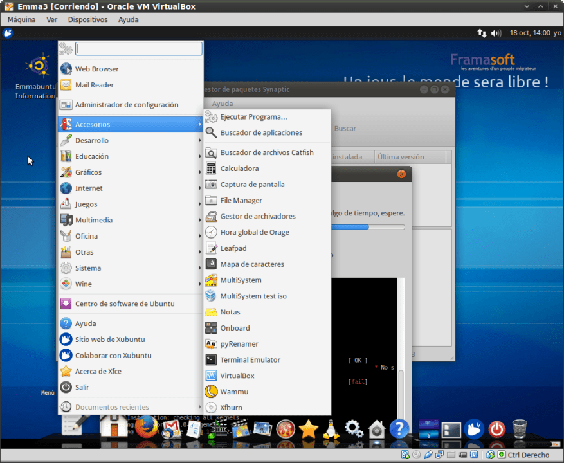Click the progress bar in the dialog

[367, 227]
